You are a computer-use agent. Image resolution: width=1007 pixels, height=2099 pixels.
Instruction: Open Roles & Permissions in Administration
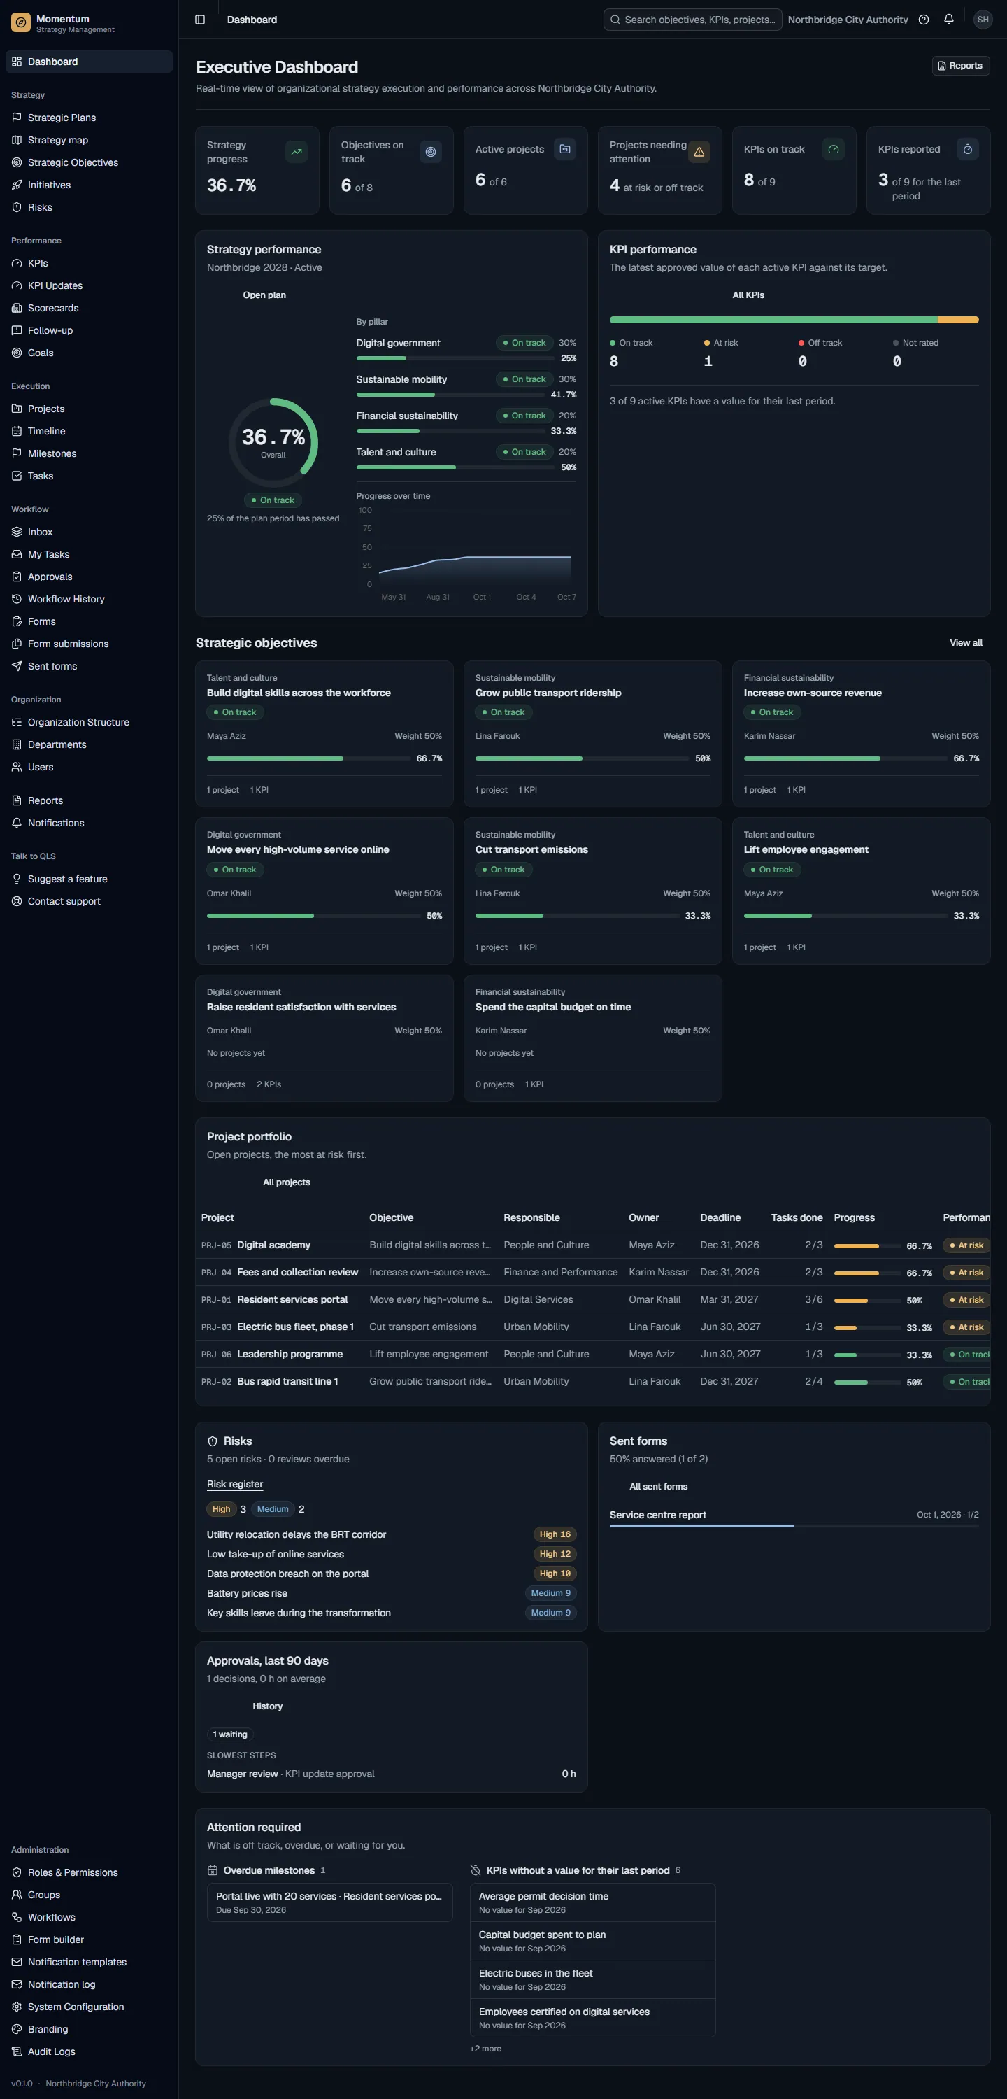coord(89,1872)
